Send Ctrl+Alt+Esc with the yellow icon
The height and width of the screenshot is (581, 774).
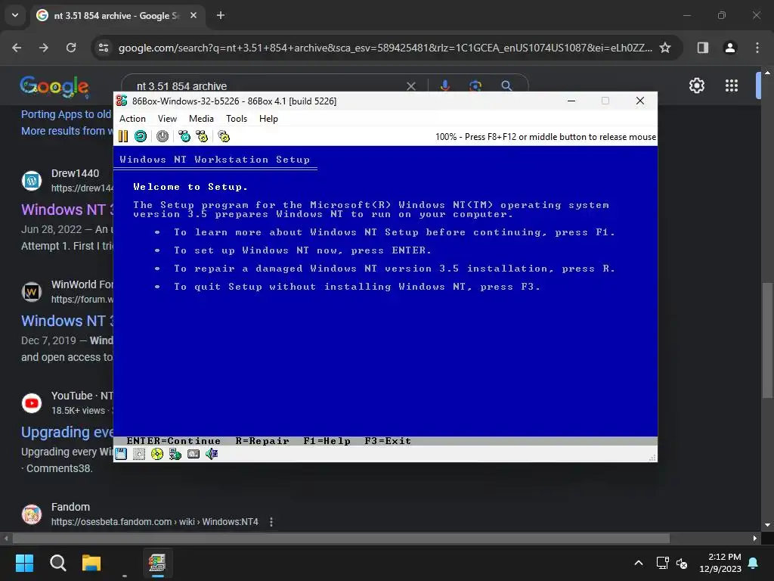[202, 136]
